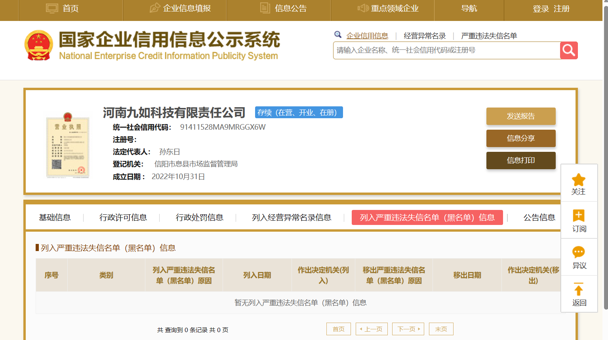This screenshot has width=608, height=340.
Task: Click the 类别 column header
Action: pos(106,275)
